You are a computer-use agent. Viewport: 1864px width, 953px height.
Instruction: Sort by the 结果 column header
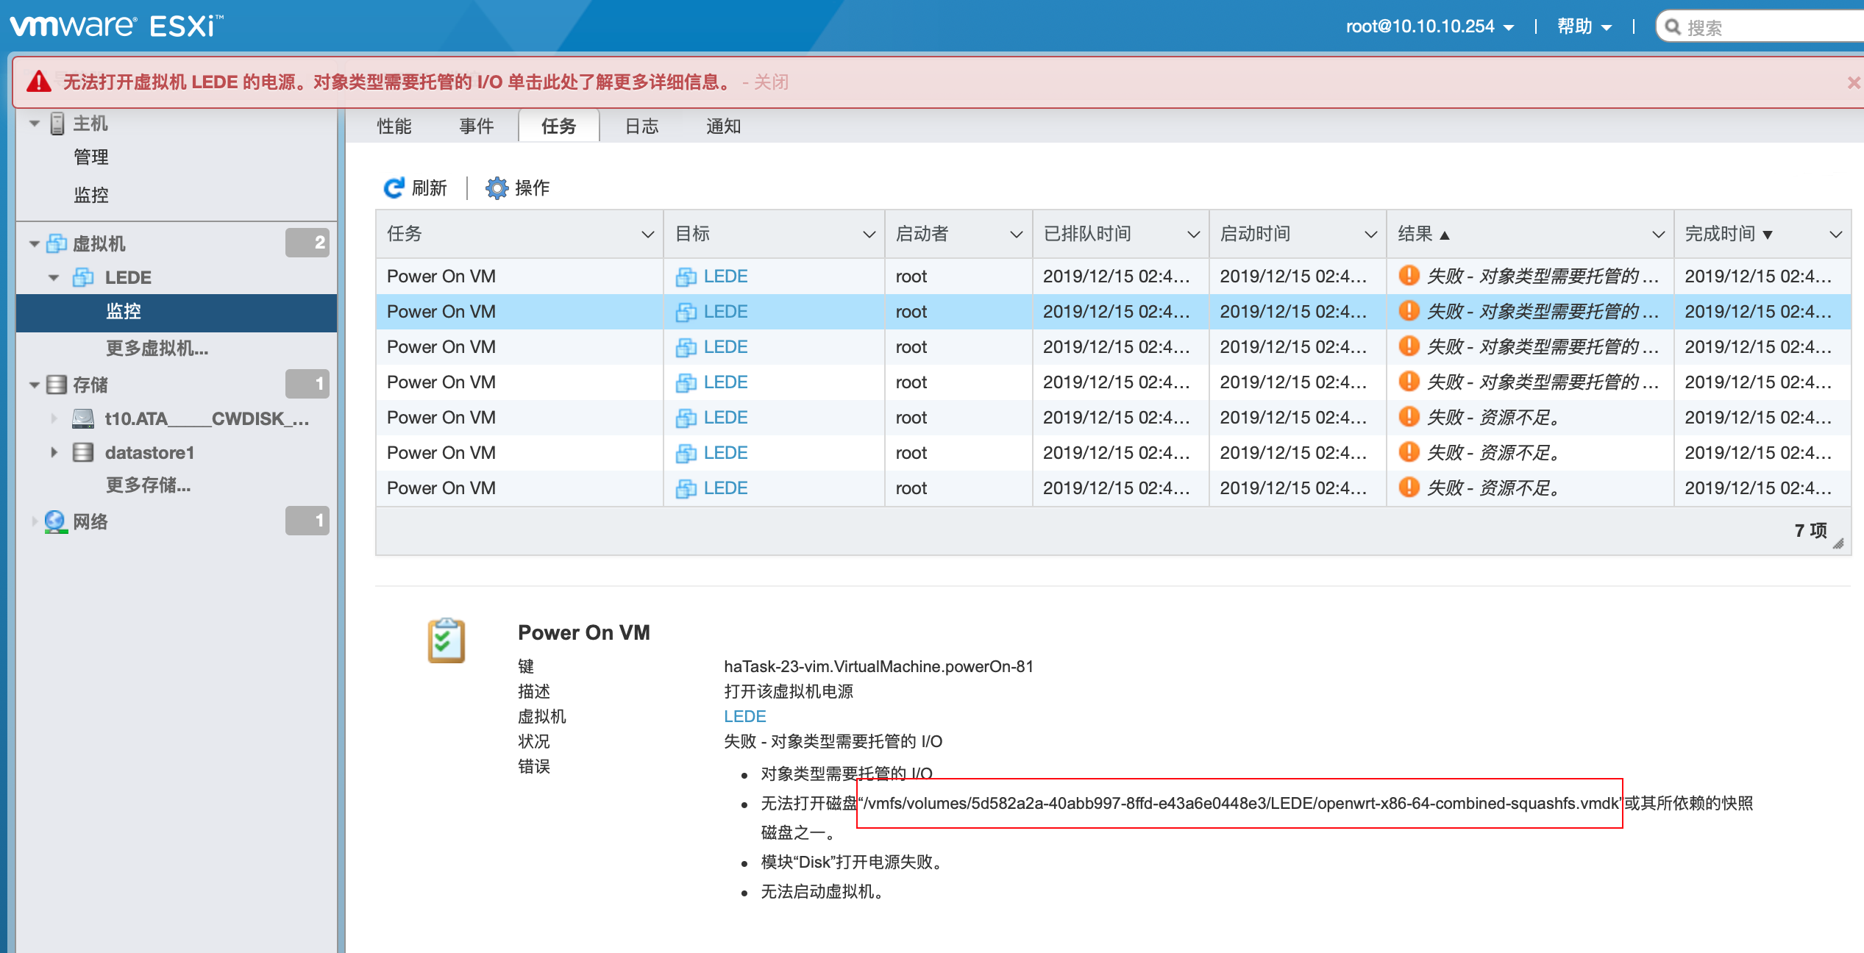tap(1423, 235)
